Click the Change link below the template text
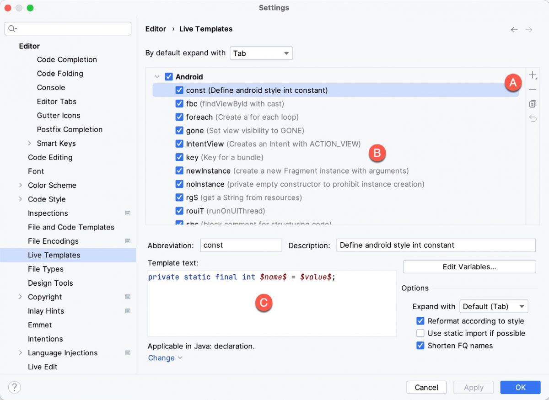The height and width of the screenshot is (400, 549). pos(161,358)
